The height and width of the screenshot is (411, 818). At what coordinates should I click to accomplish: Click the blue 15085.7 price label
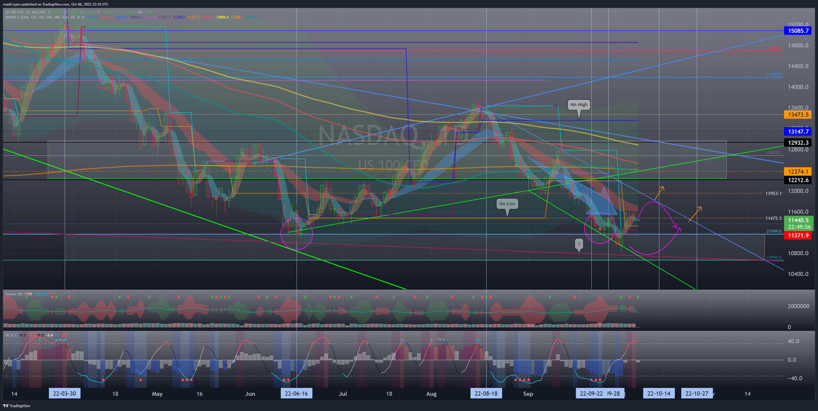[798, 31]
